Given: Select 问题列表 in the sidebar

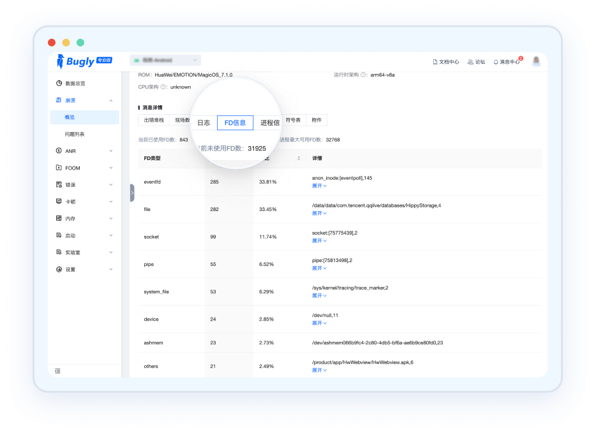Looking at the screenshot, I should [75, 135].
